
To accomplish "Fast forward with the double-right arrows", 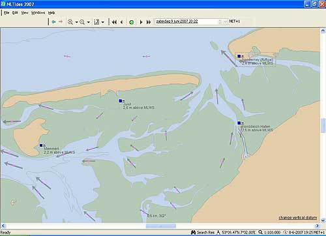I will tap(149, 22).
